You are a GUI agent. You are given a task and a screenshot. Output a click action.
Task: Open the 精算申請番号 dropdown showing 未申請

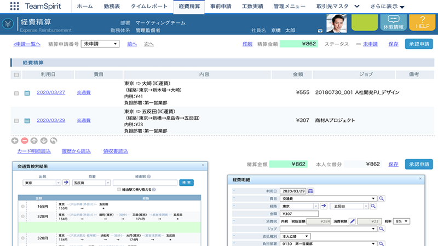coord(100,44)
